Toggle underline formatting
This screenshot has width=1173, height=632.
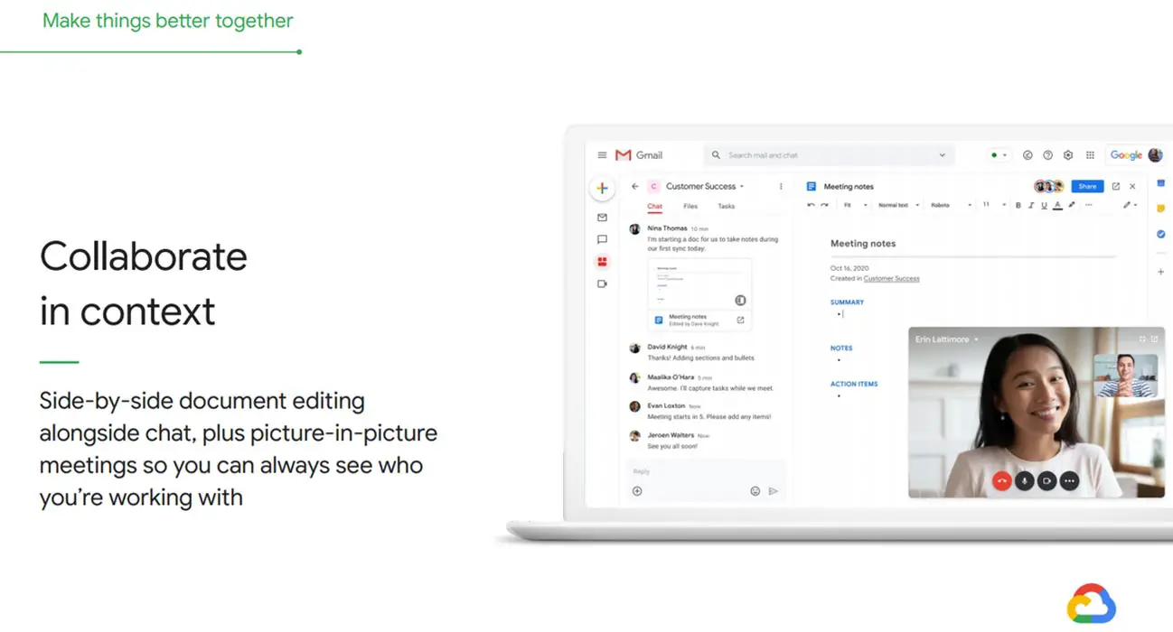tap(1044, 205)
